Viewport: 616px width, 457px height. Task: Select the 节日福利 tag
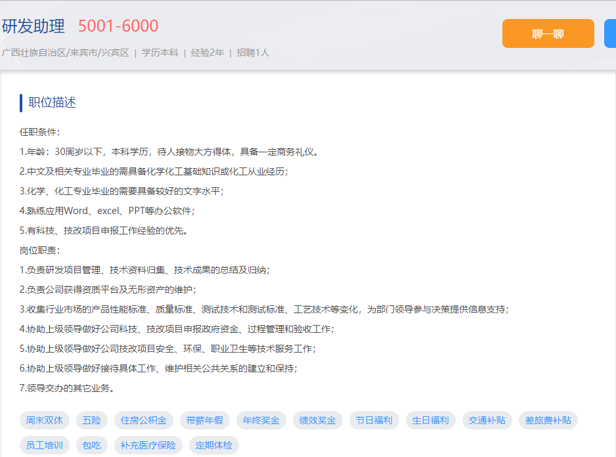(374, 420)
